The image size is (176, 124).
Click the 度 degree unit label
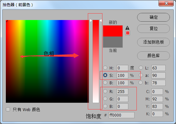(x=132, y=68)
